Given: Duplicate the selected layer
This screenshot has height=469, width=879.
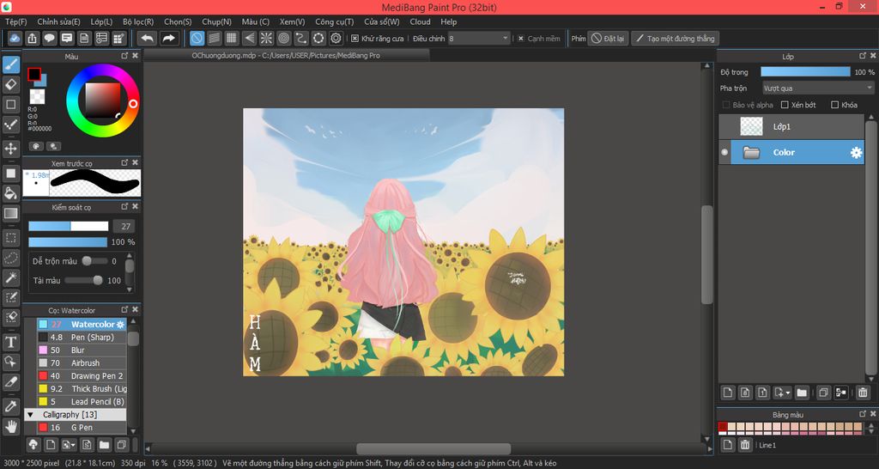Looking at the screenshot, I should [823, 393].
